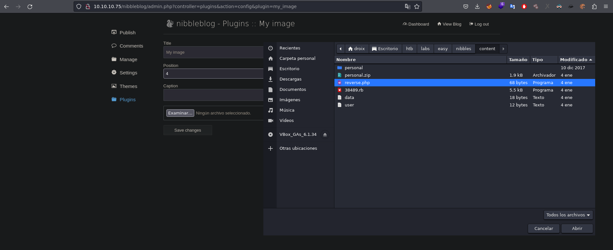
Task: Open the browser downloads icon
Action: tap(477, 6)
